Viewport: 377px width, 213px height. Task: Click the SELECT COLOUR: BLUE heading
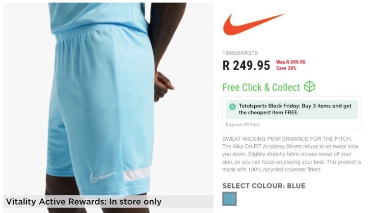(264, 186)
